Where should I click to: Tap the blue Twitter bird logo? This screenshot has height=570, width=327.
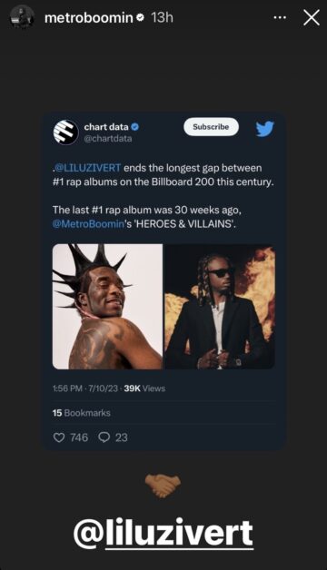click(264, 129)
